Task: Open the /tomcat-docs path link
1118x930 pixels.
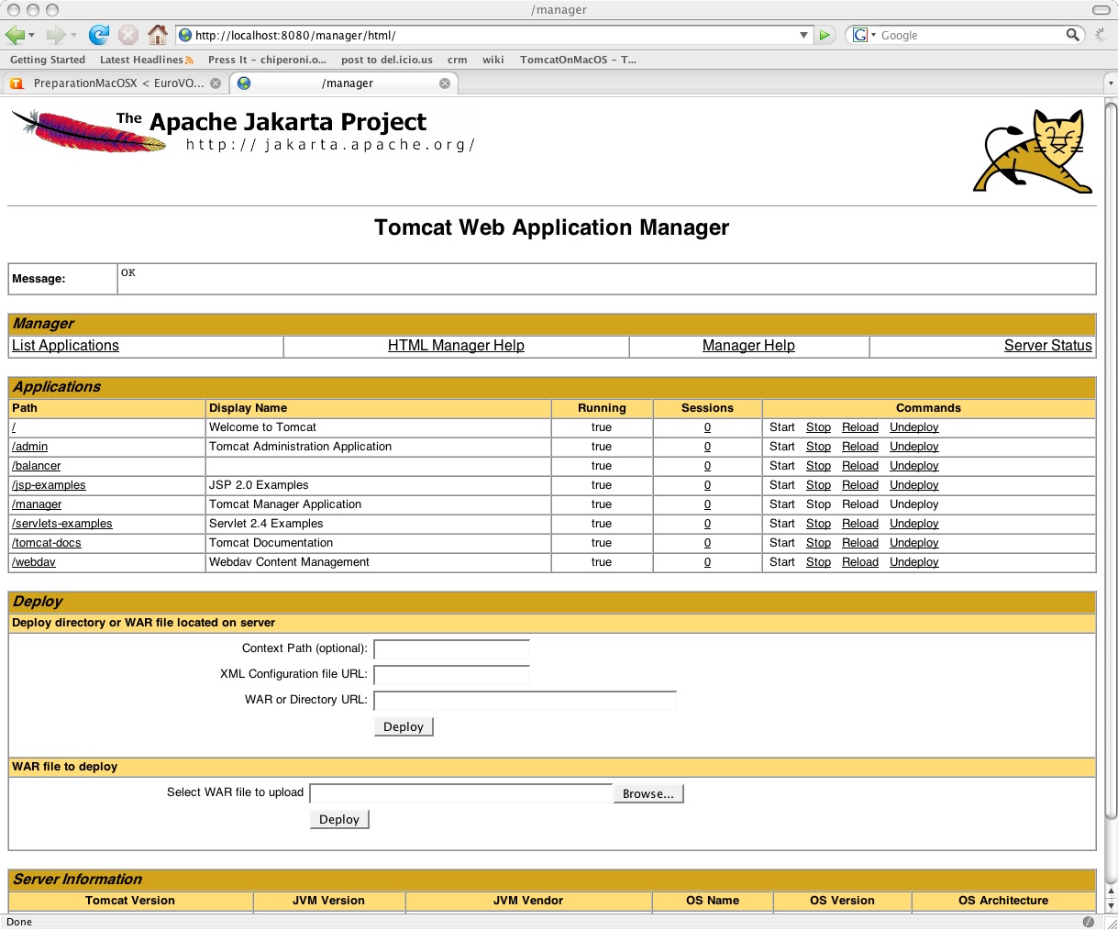Action: click(47, 543)
